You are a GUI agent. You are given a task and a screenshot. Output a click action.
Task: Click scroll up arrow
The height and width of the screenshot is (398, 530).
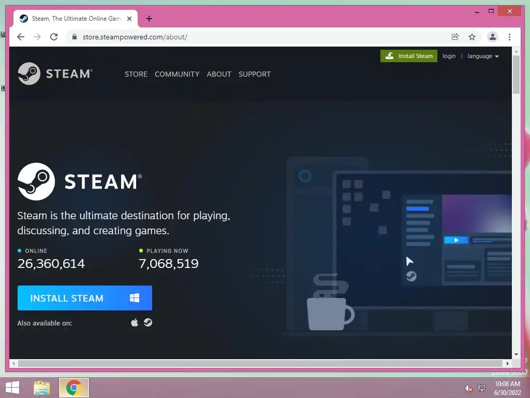(x=516, y=51)
